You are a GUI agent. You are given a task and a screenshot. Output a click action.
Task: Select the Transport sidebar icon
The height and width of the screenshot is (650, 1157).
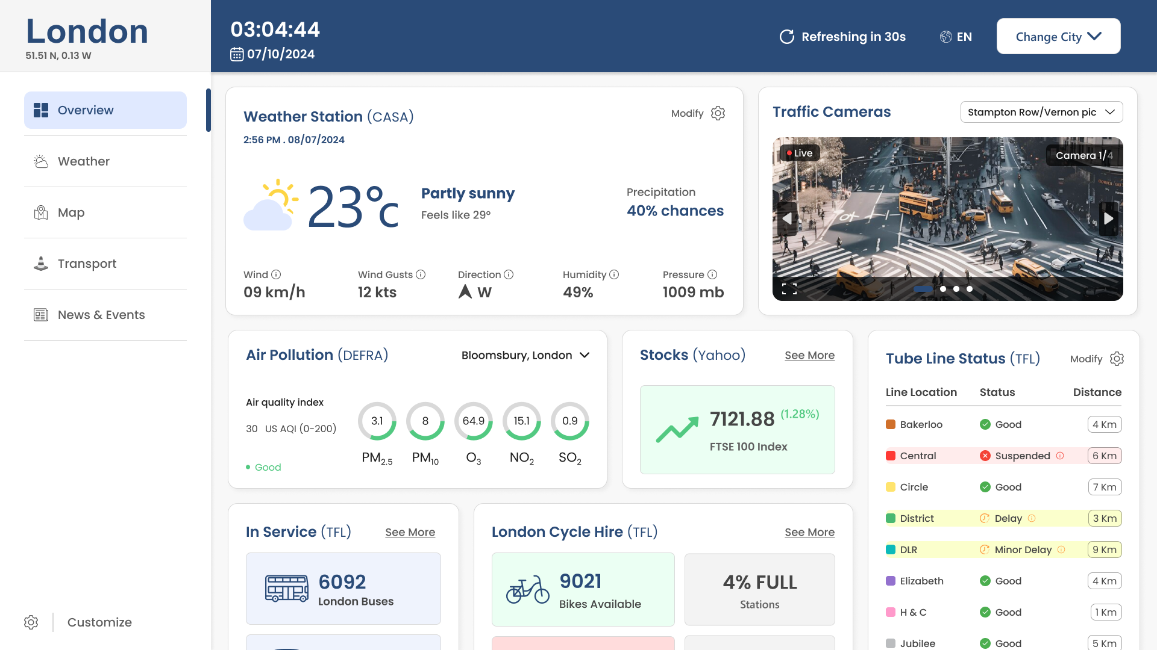tap(40, 263)
